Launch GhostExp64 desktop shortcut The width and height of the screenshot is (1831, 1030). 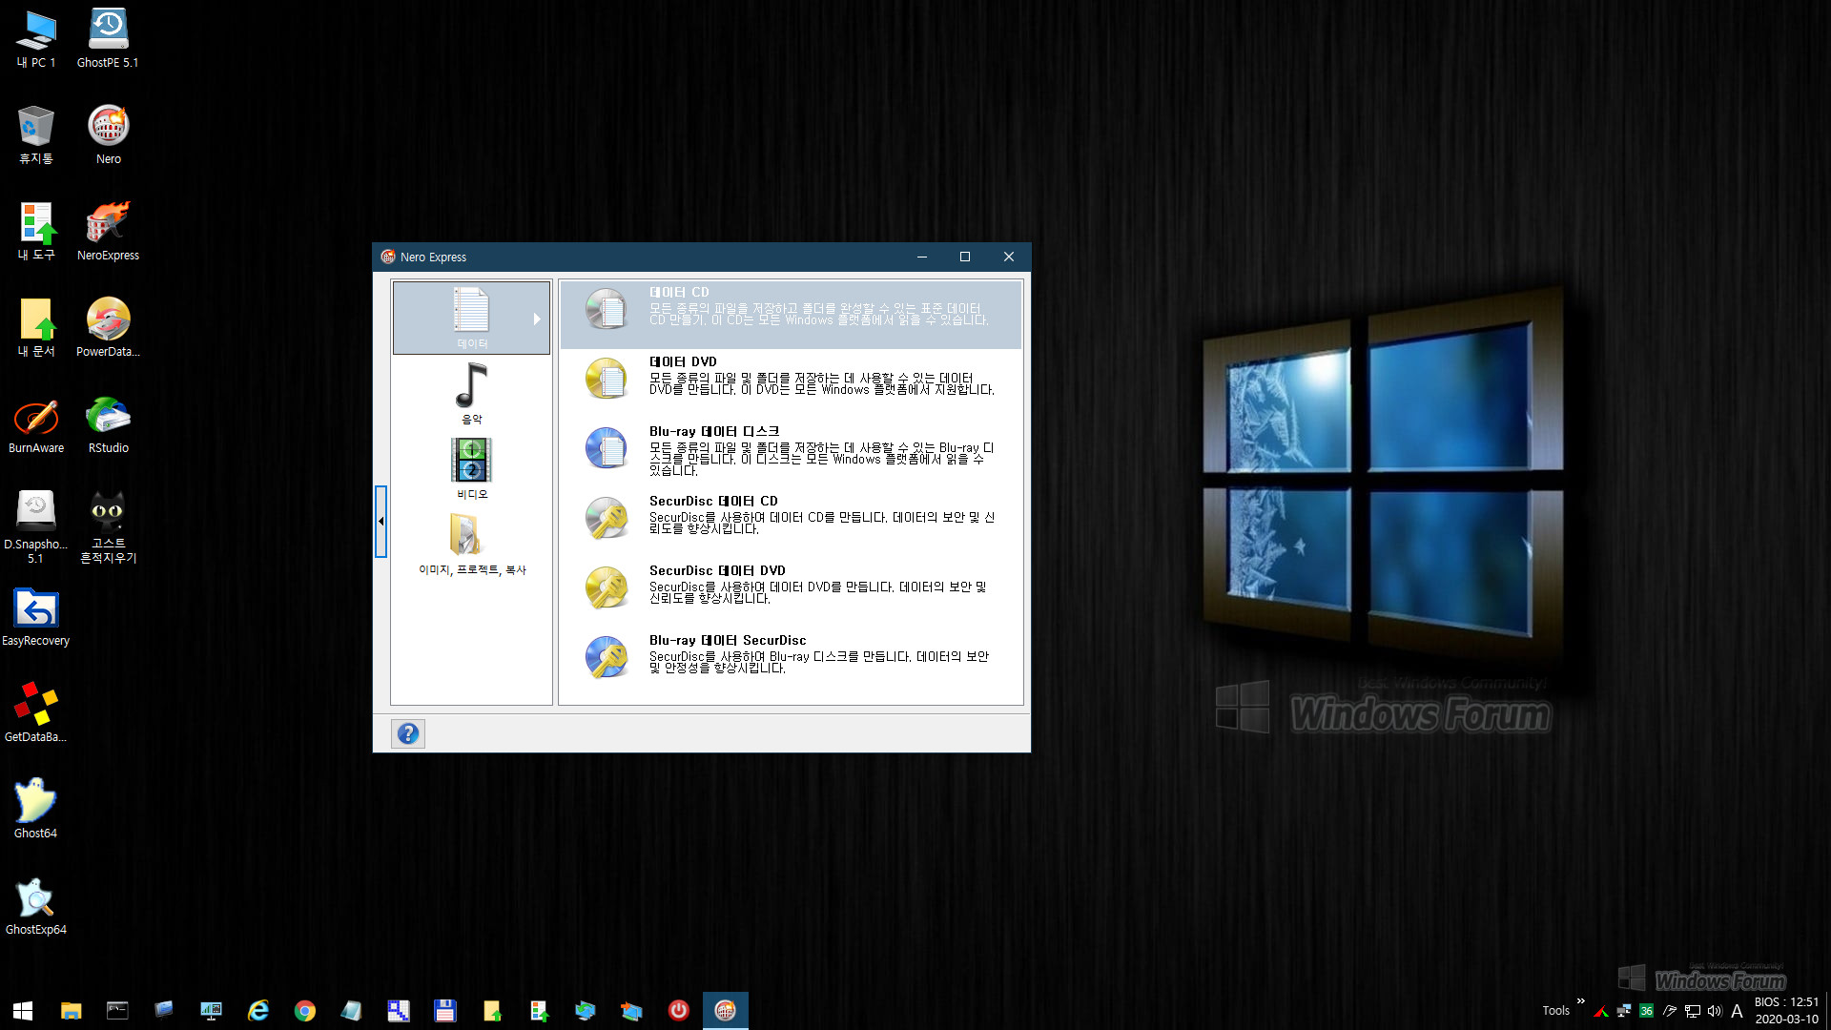(36, 907)
